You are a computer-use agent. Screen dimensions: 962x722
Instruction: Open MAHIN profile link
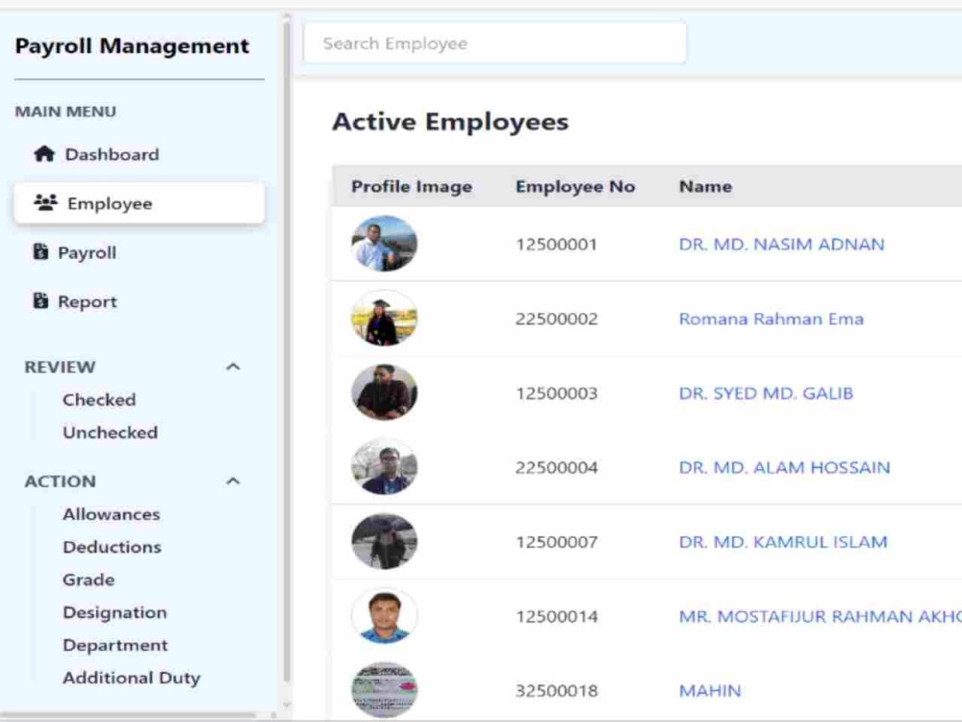710,690
